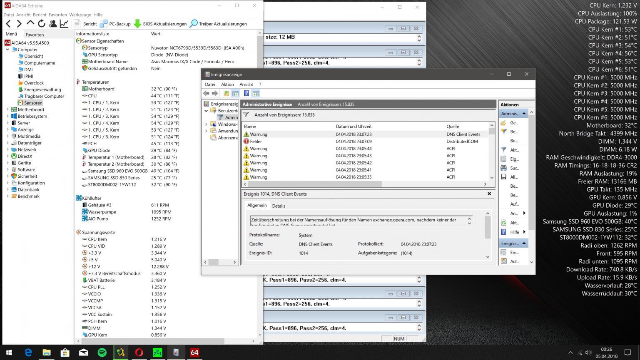Open the Hilfe menu in AIDA64
This screenshot has width=640, height=360.
[x=98, y=15]
